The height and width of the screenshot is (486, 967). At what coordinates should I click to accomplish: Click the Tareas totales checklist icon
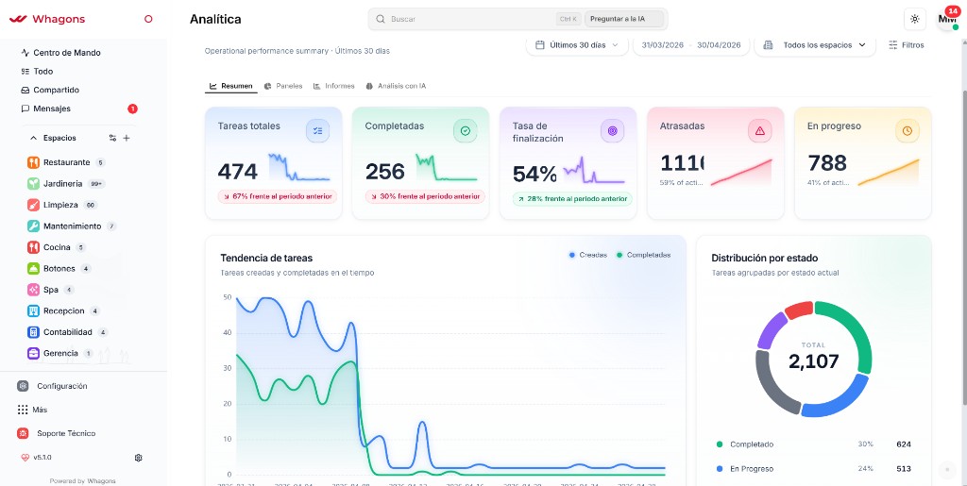pyautogui.click(x=317, y=130)
